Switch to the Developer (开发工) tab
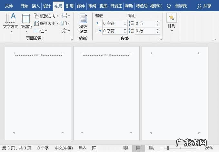The width and height of the screenshot is (219, 152). (116, 6)
